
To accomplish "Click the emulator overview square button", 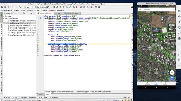I will pyautogui.click(x=179, y=60).
